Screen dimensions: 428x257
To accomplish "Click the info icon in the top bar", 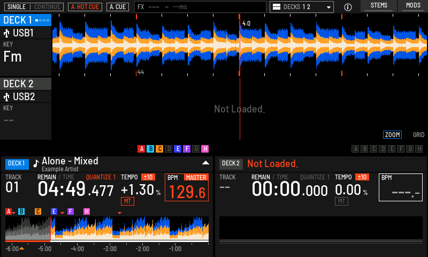I will pos(348,7).
